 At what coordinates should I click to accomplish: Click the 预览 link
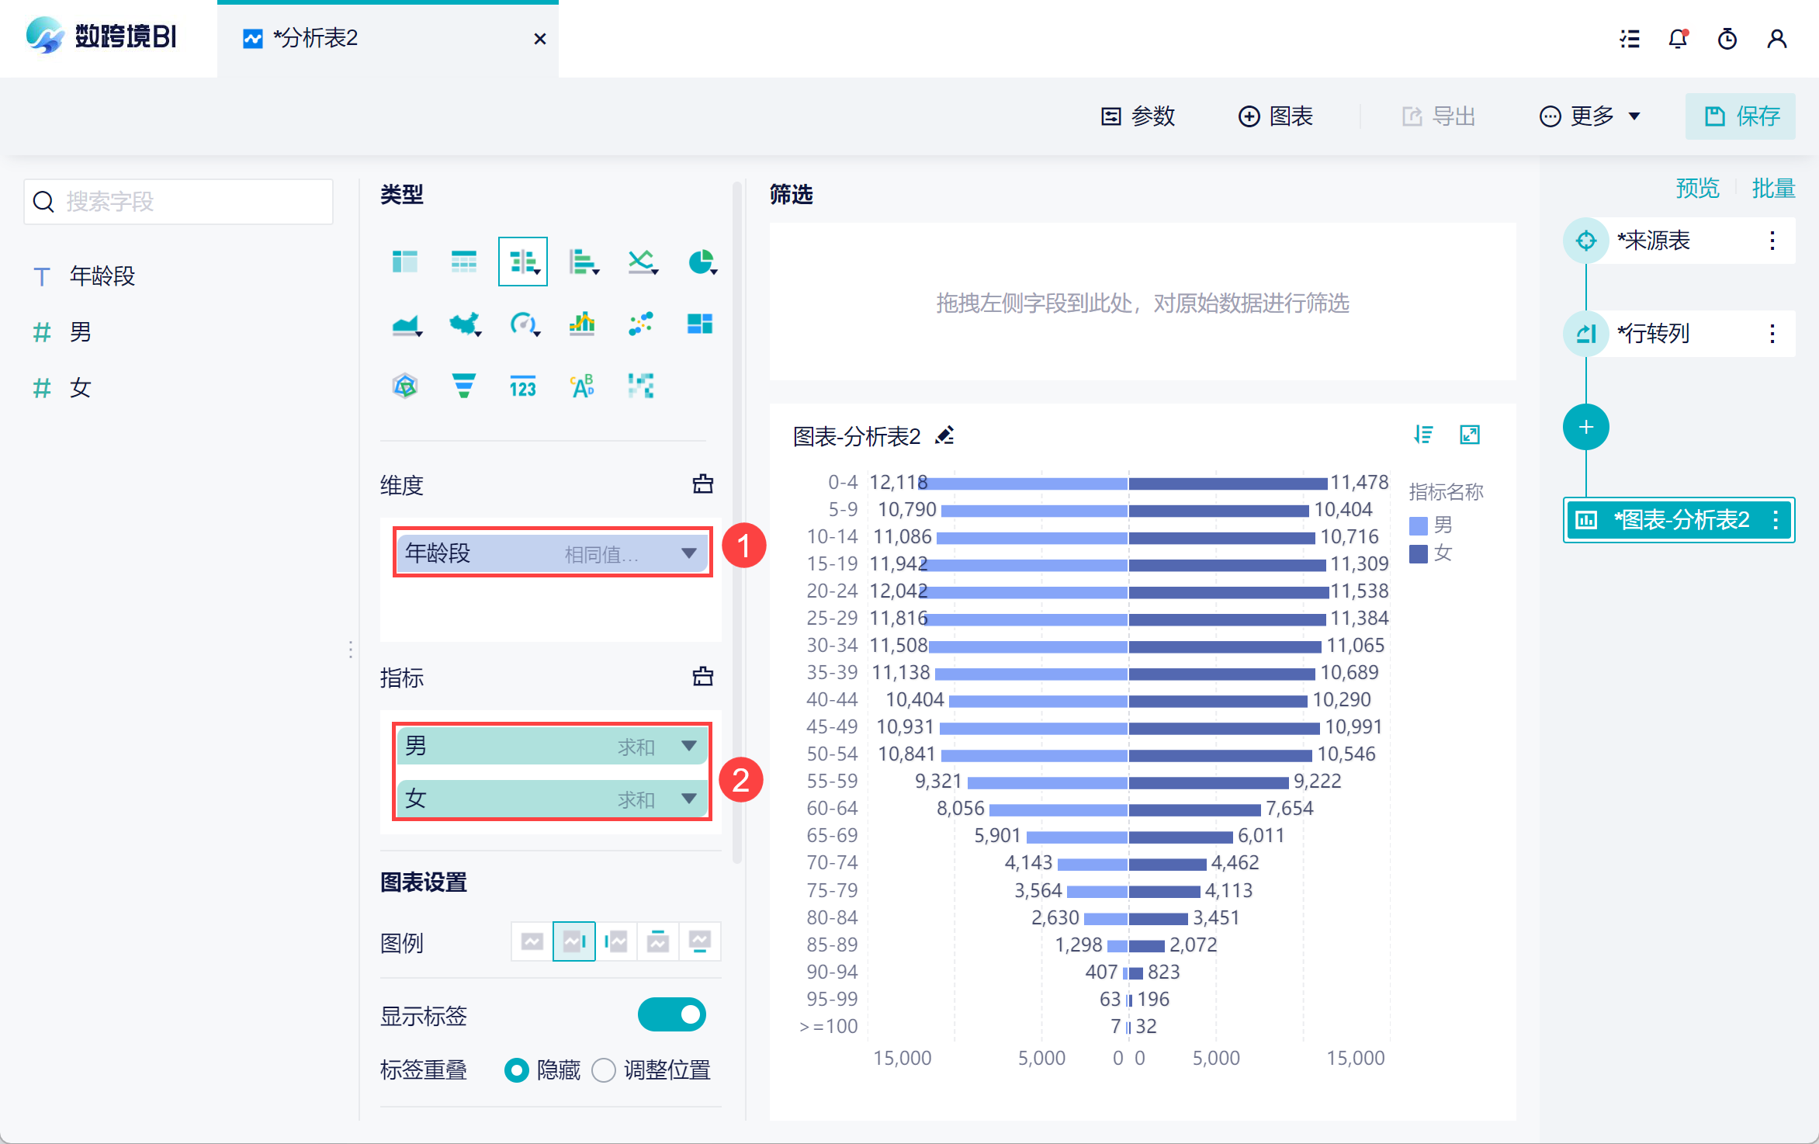pos(1697,189)
